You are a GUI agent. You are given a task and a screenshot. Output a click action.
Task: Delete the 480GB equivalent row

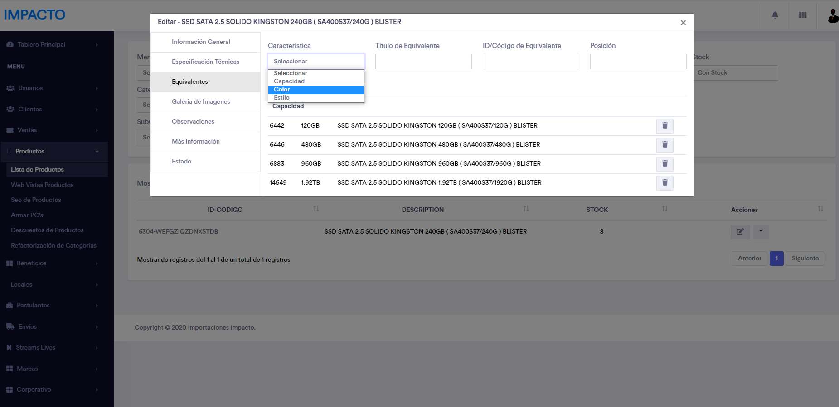tap(664, 145)
